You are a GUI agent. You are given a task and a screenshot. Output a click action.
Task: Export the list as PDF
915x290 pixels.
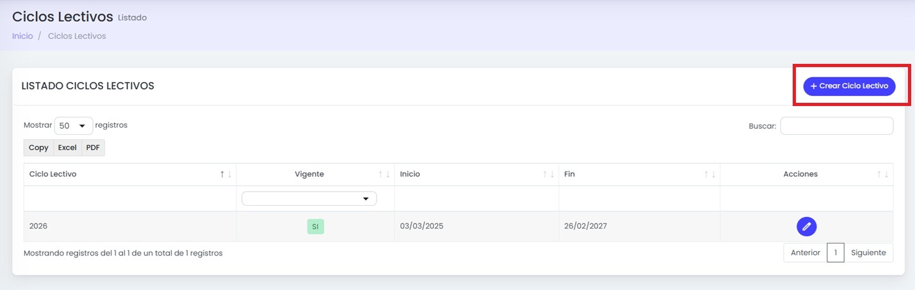point(93,148)
